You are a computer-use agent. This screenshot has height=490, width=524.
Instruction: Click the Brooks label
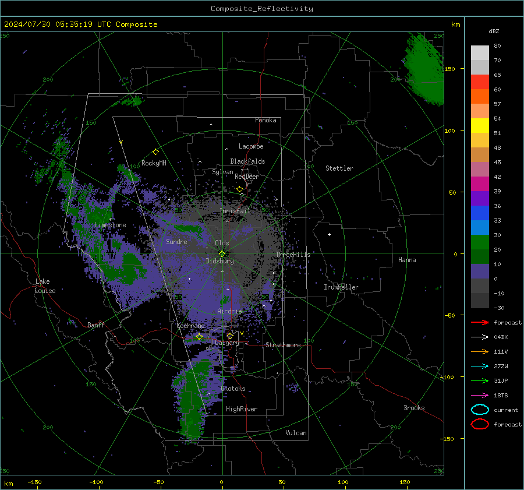(414, 408)
